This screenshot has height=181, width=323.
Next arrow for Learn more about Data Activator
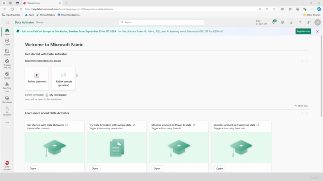point(307,113)
